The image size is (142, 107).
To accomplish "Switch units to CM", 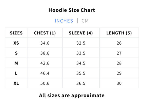I will (85, 21).
